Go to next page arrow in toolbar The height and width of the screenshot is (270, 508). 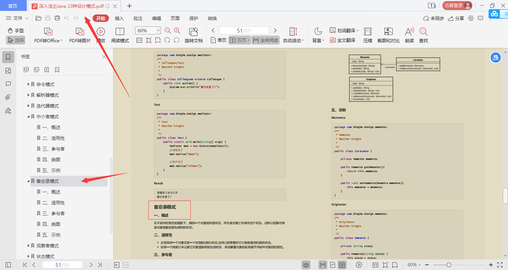(x=275, y=30)
